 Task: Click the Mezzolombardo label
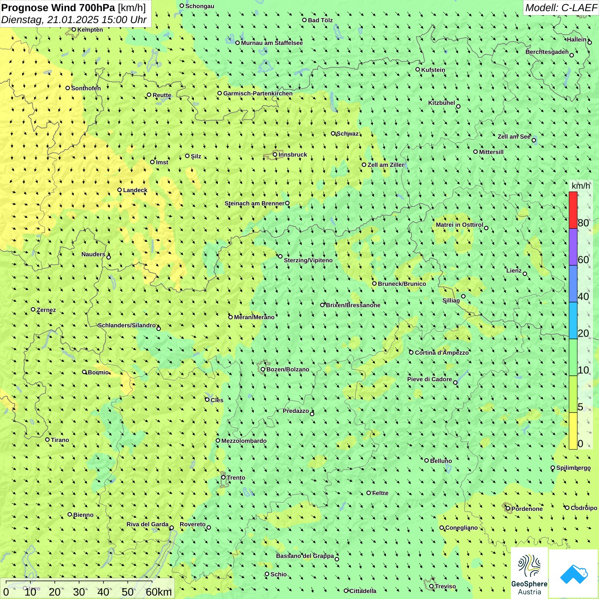244,441
